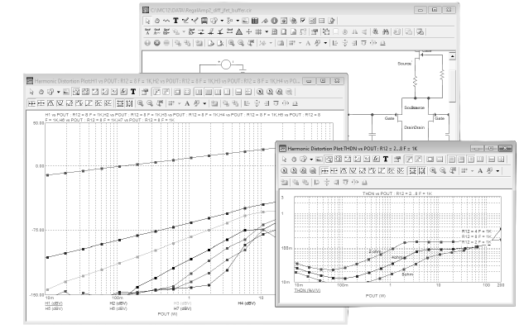
Task: Toggle the checkmark option in schematic top toolbar
Action: pos(302,21)
